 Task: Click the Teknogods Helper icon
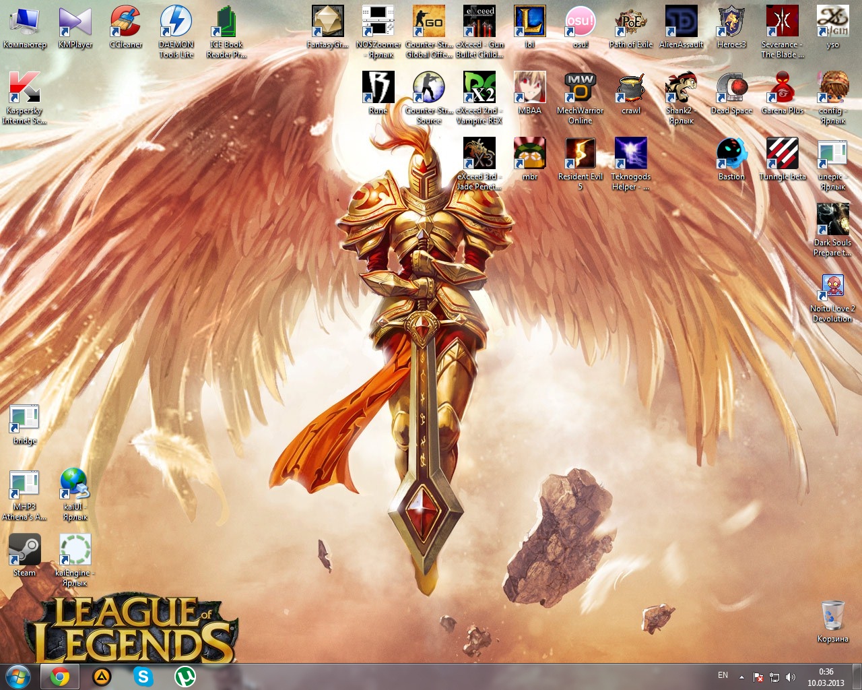pos(631,164)
